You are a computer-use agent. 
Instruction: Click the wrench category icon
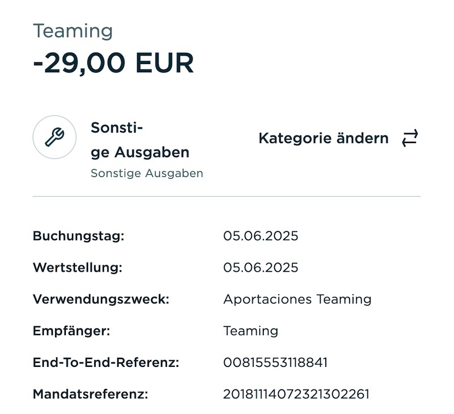[x=54, y=137]
